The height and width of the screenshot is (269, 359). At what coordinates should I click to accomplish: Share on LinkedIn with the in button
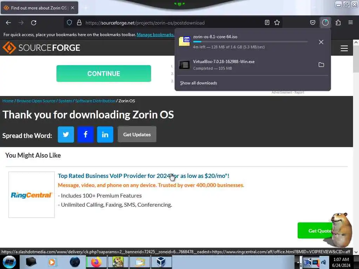105,134
